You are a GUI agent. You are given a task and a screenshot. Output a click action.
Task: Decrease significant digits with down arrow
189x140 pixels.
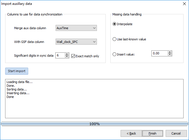pos(67,57)
